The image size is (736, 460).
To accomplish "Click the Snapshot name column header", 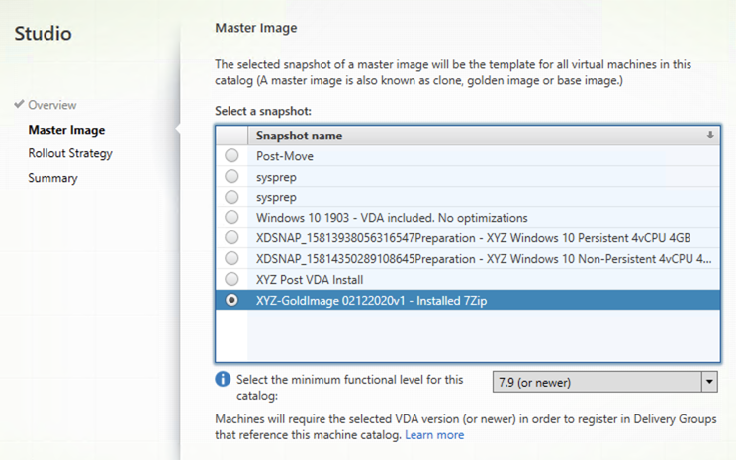I will [484, 136].
